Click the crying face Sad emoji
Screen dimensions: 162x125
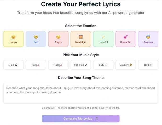coord(36,37)
